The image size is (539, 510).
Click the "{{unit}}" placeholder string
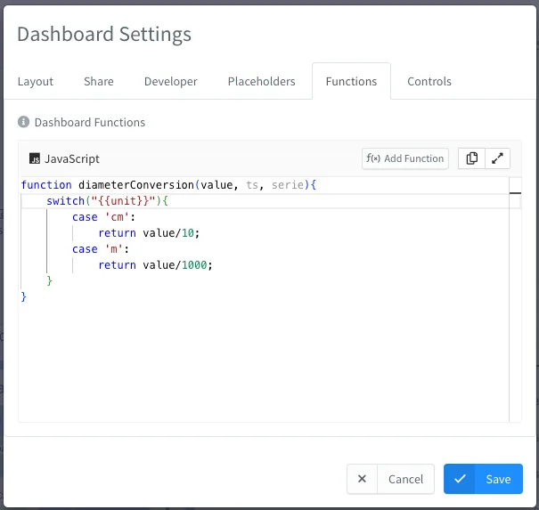123,200
